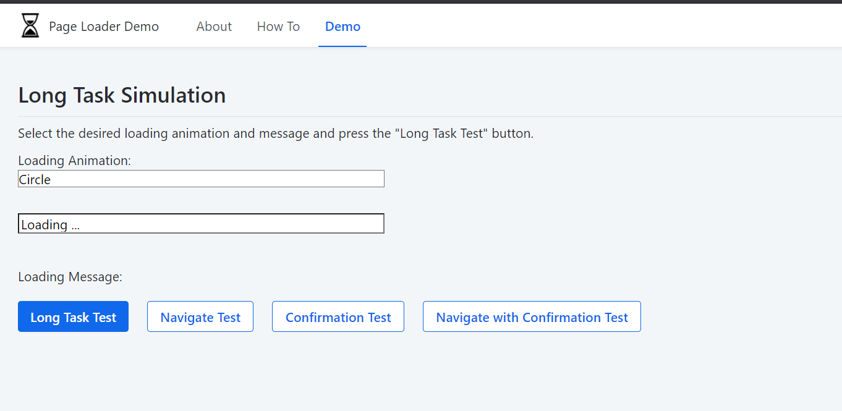Open the About page
This screenshot has height=411, width=842.
click(x=214, y=26)
